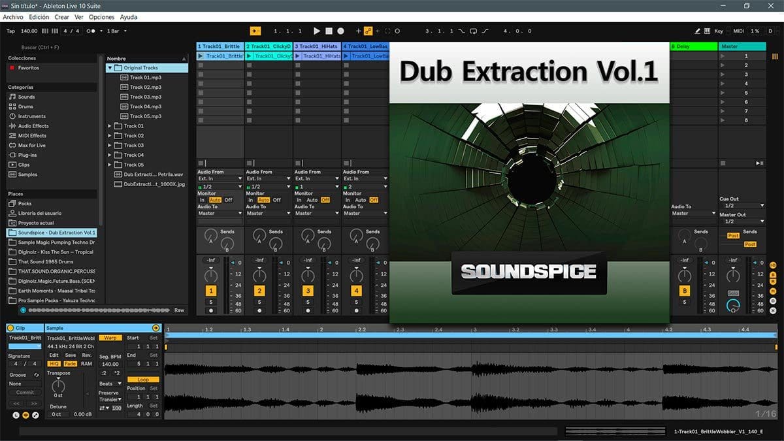Activate the Punch-In switch

461,31
